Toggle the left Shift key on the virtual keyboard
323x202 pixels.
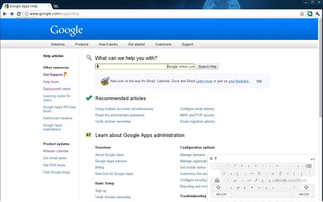[219, 187]
